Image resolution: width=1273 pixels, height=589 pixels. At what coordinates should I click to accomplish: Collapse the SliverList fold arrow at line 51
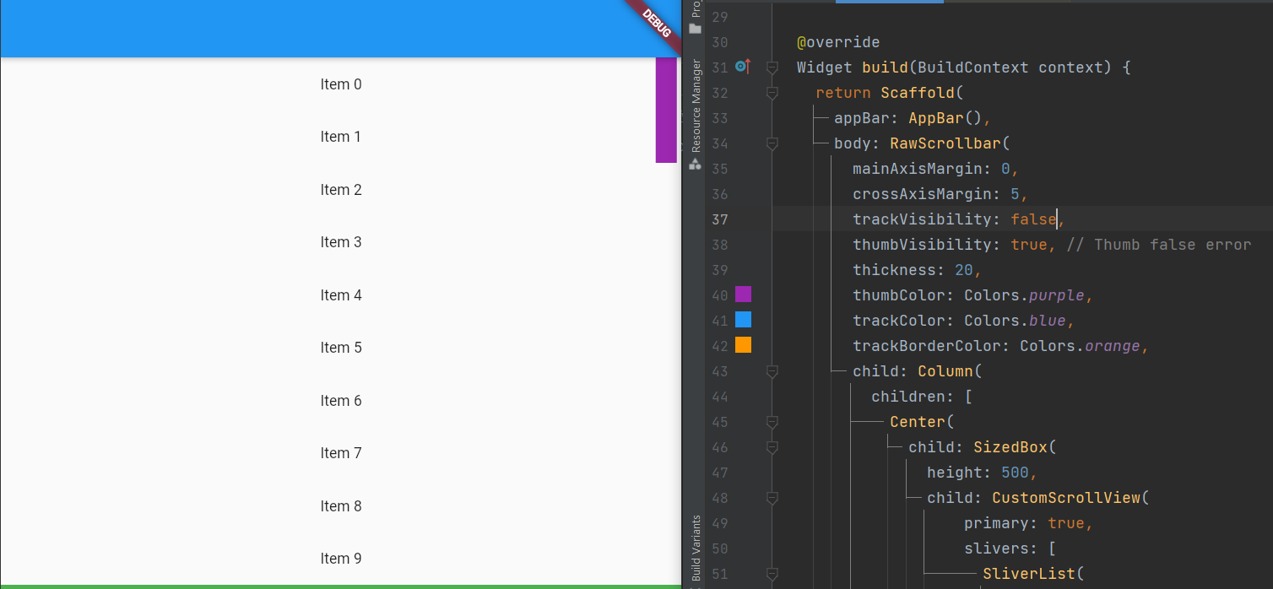771,573
